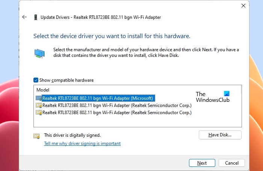Viewport: 263px width, 171px height.
Task: Open 'Tell me why driver signing is important'
Action: pos(82,144)
